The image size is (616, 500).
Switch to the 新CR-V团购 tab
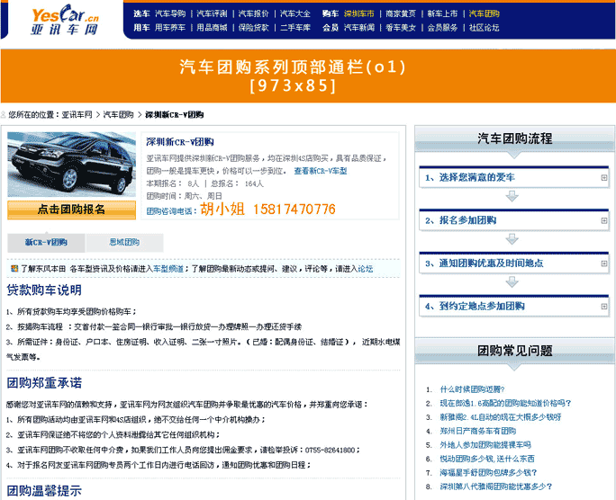point(46,243)
